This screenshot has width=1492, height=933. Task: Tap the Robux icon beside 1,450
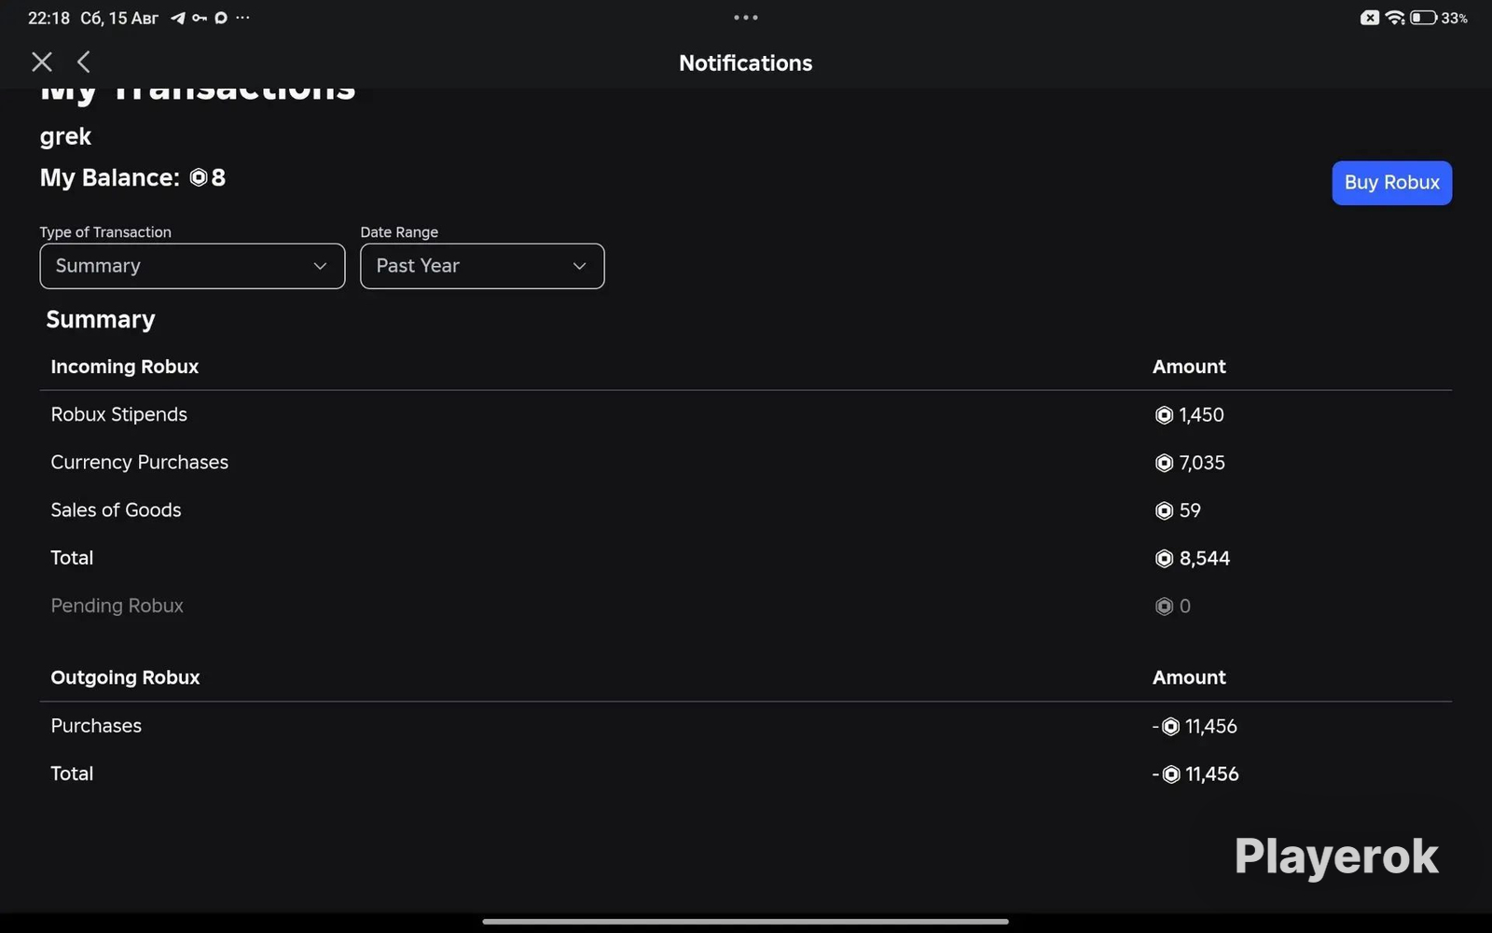[1164, 415]
